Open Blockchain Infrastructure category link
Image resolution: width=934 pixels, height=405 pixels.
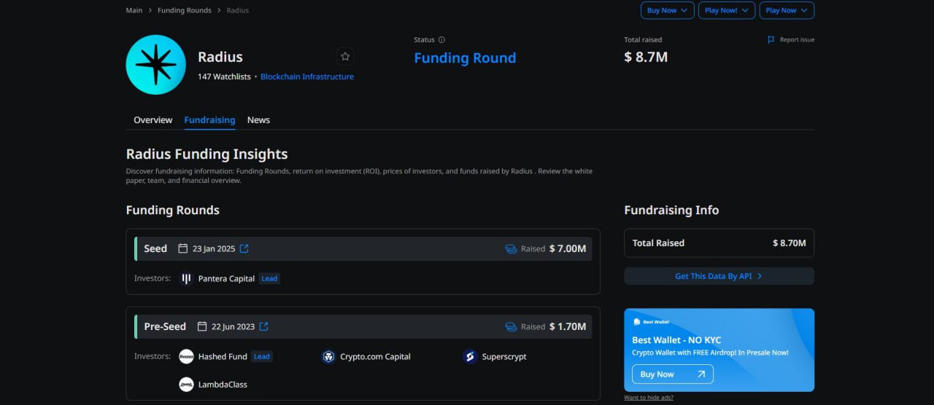[307, 76]
